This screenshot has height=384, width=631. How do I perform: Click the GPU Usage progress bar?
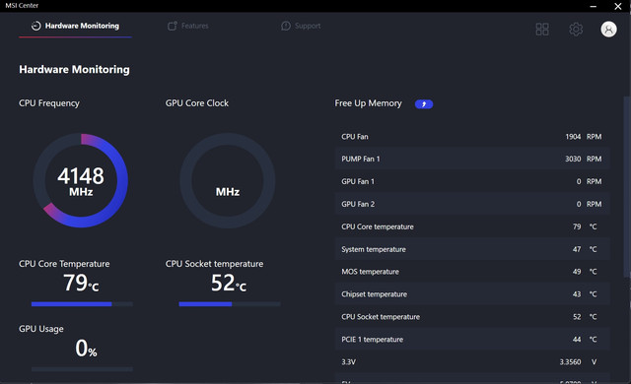tap(82, 368)
